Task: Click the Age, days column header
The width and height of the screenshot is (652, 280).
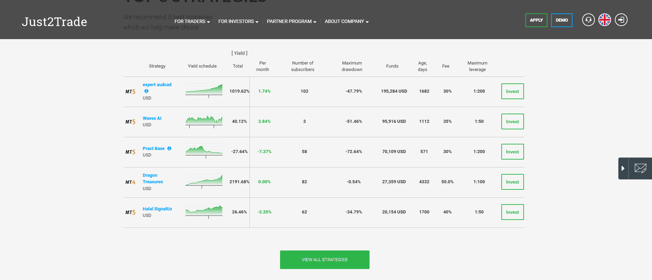Action: point(423,66)
